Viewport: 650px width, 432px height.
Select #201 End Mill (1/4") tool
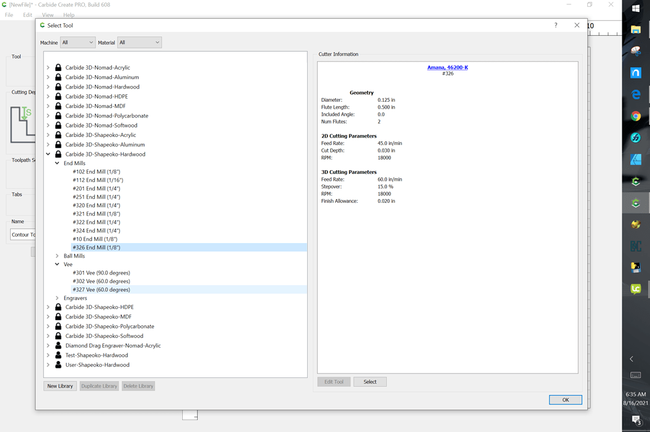tap(96, 188)
